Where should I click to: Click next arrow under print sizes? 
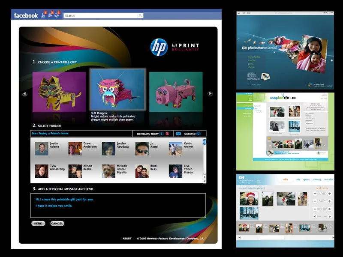coord(330,216)
